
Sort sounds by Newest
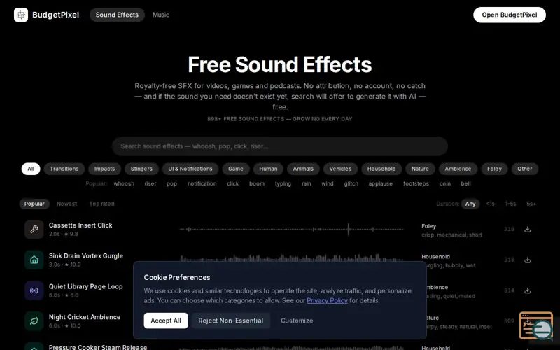(66, 204)
